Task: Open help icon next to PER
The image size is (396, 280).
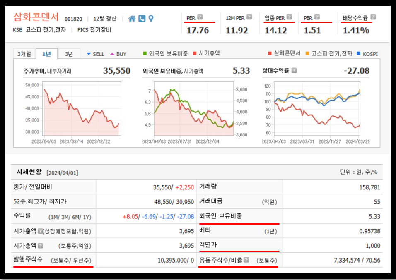Action: 200,17
